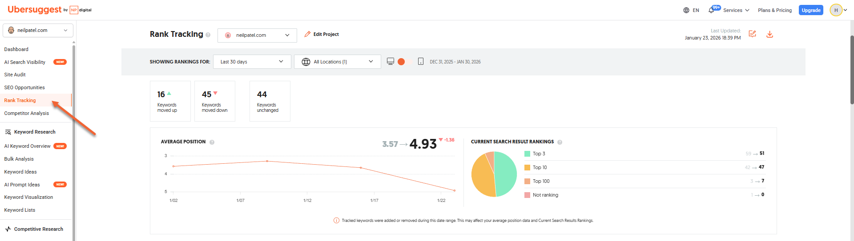
Task: Click the warning info icon below chart
Action: (x=336, y=221)
